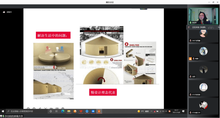Click the orange host badge icon
The width and height of the screenshot is (220, 118).
[190, 59]
